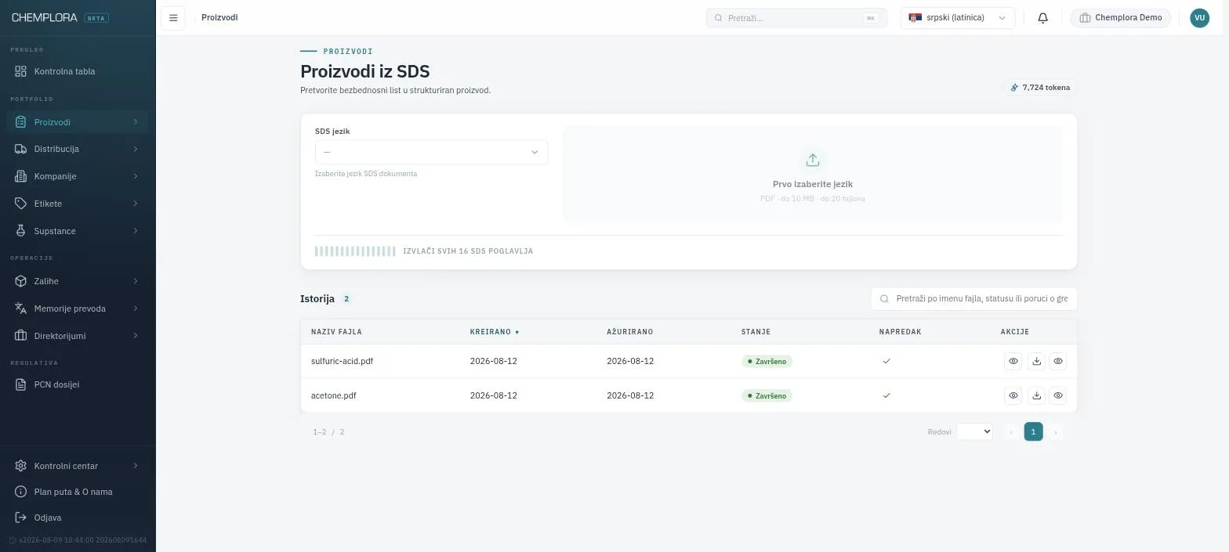The width and height of the screenshot is (1229, 552).
Task: Click eye icon right of download for acetone.pdf
Action: point(1058,395)
